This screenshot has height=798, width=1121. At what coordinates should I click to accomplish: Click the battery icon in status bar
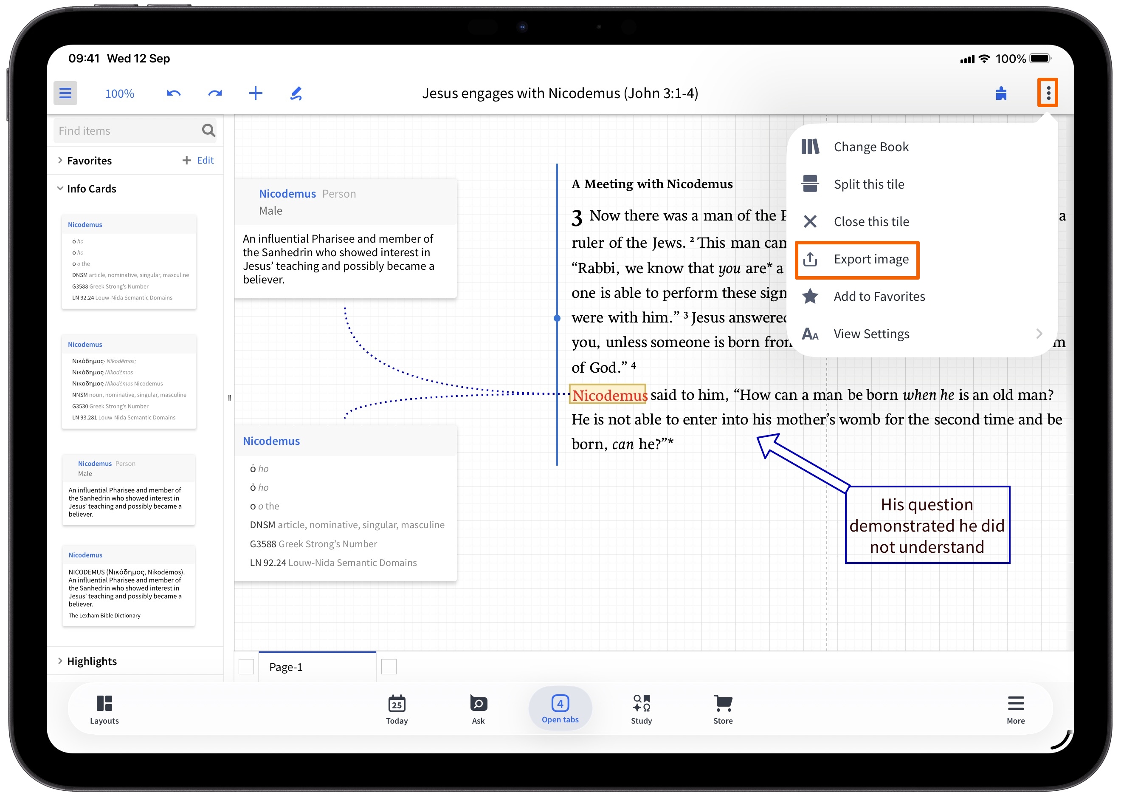(1040, 59)
